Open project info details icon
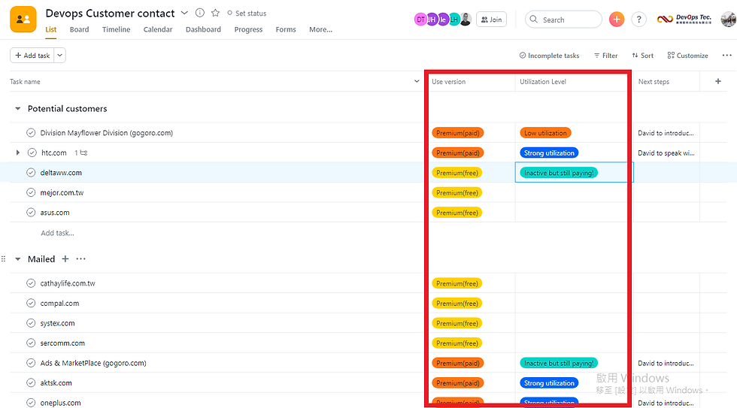Image resolution: width=737 pixels, height=408 pixels. 200,13
